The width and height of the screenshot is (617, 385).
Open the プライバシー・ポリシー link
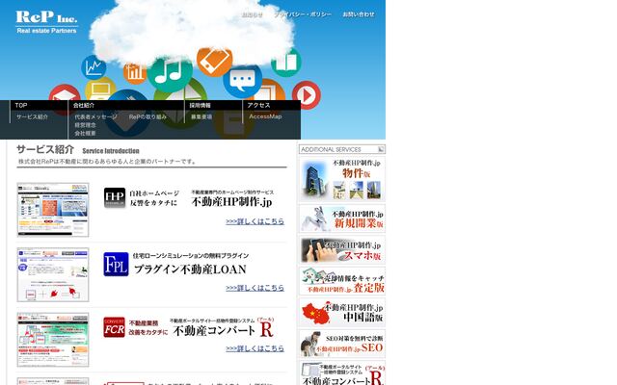(303, 14)
